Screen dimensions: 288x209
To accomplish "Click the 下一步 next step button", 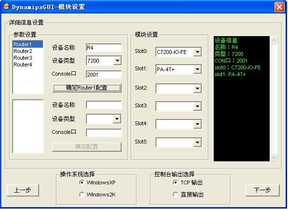I will (x=262, y=190).
